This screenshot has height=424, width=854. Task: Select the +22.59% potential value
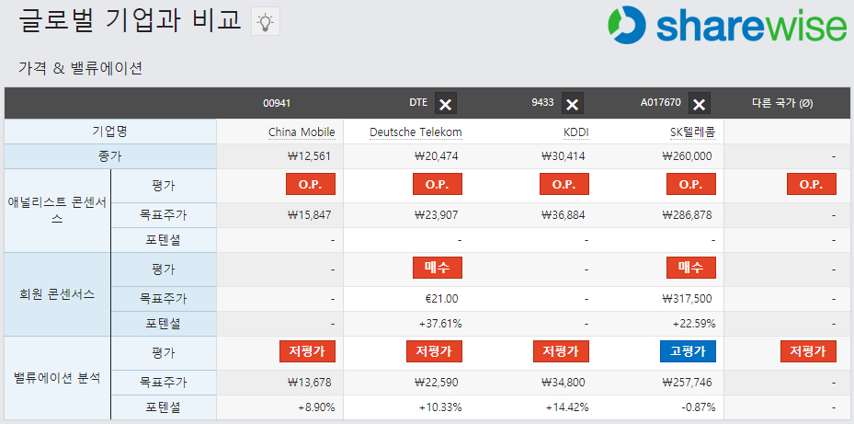694,324
